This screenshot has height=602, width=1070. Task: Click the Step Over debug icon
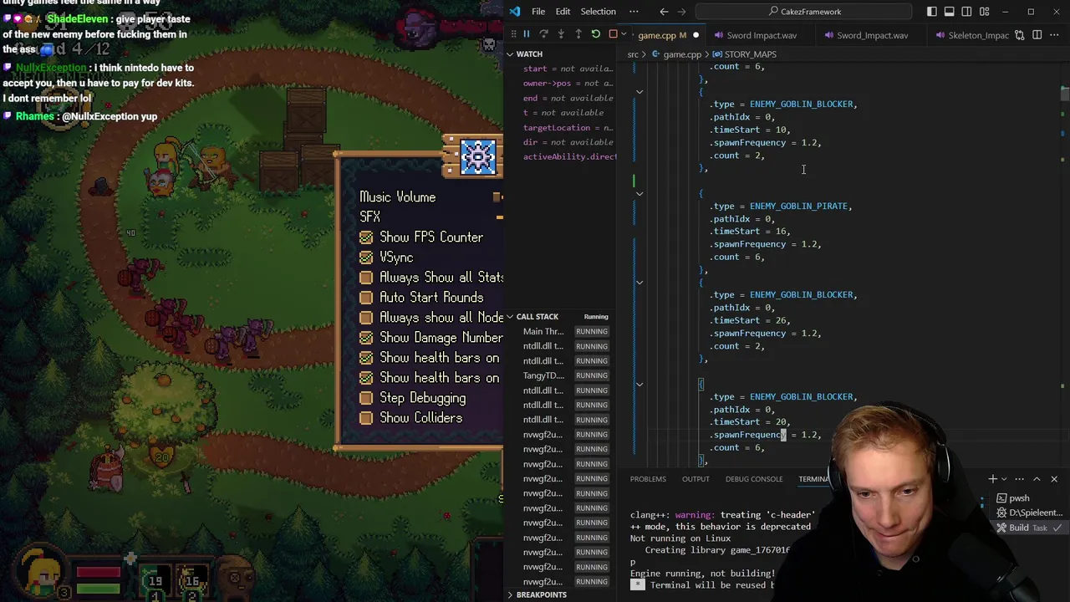(543, 34)
